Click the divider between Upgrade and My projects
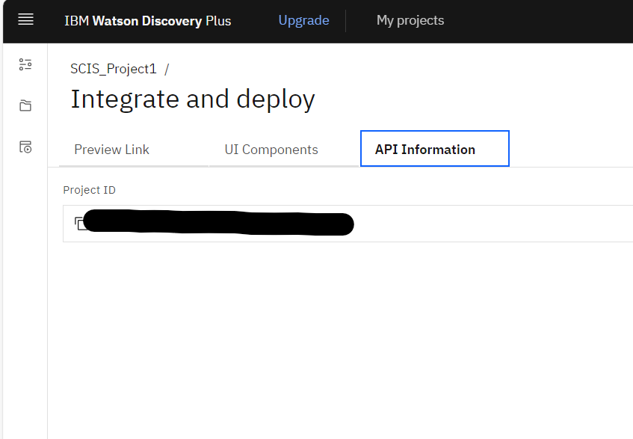 (x=346, y=20)
